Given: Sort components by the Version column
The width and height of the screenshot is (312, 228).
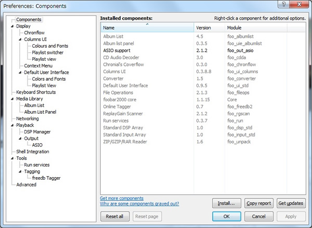Looking at the screenshot, I should tap(210, 28).
